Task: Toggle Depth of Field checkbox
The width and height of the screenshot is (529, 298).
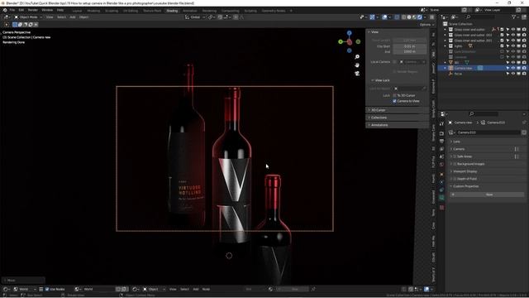Action: pos(455,179)
